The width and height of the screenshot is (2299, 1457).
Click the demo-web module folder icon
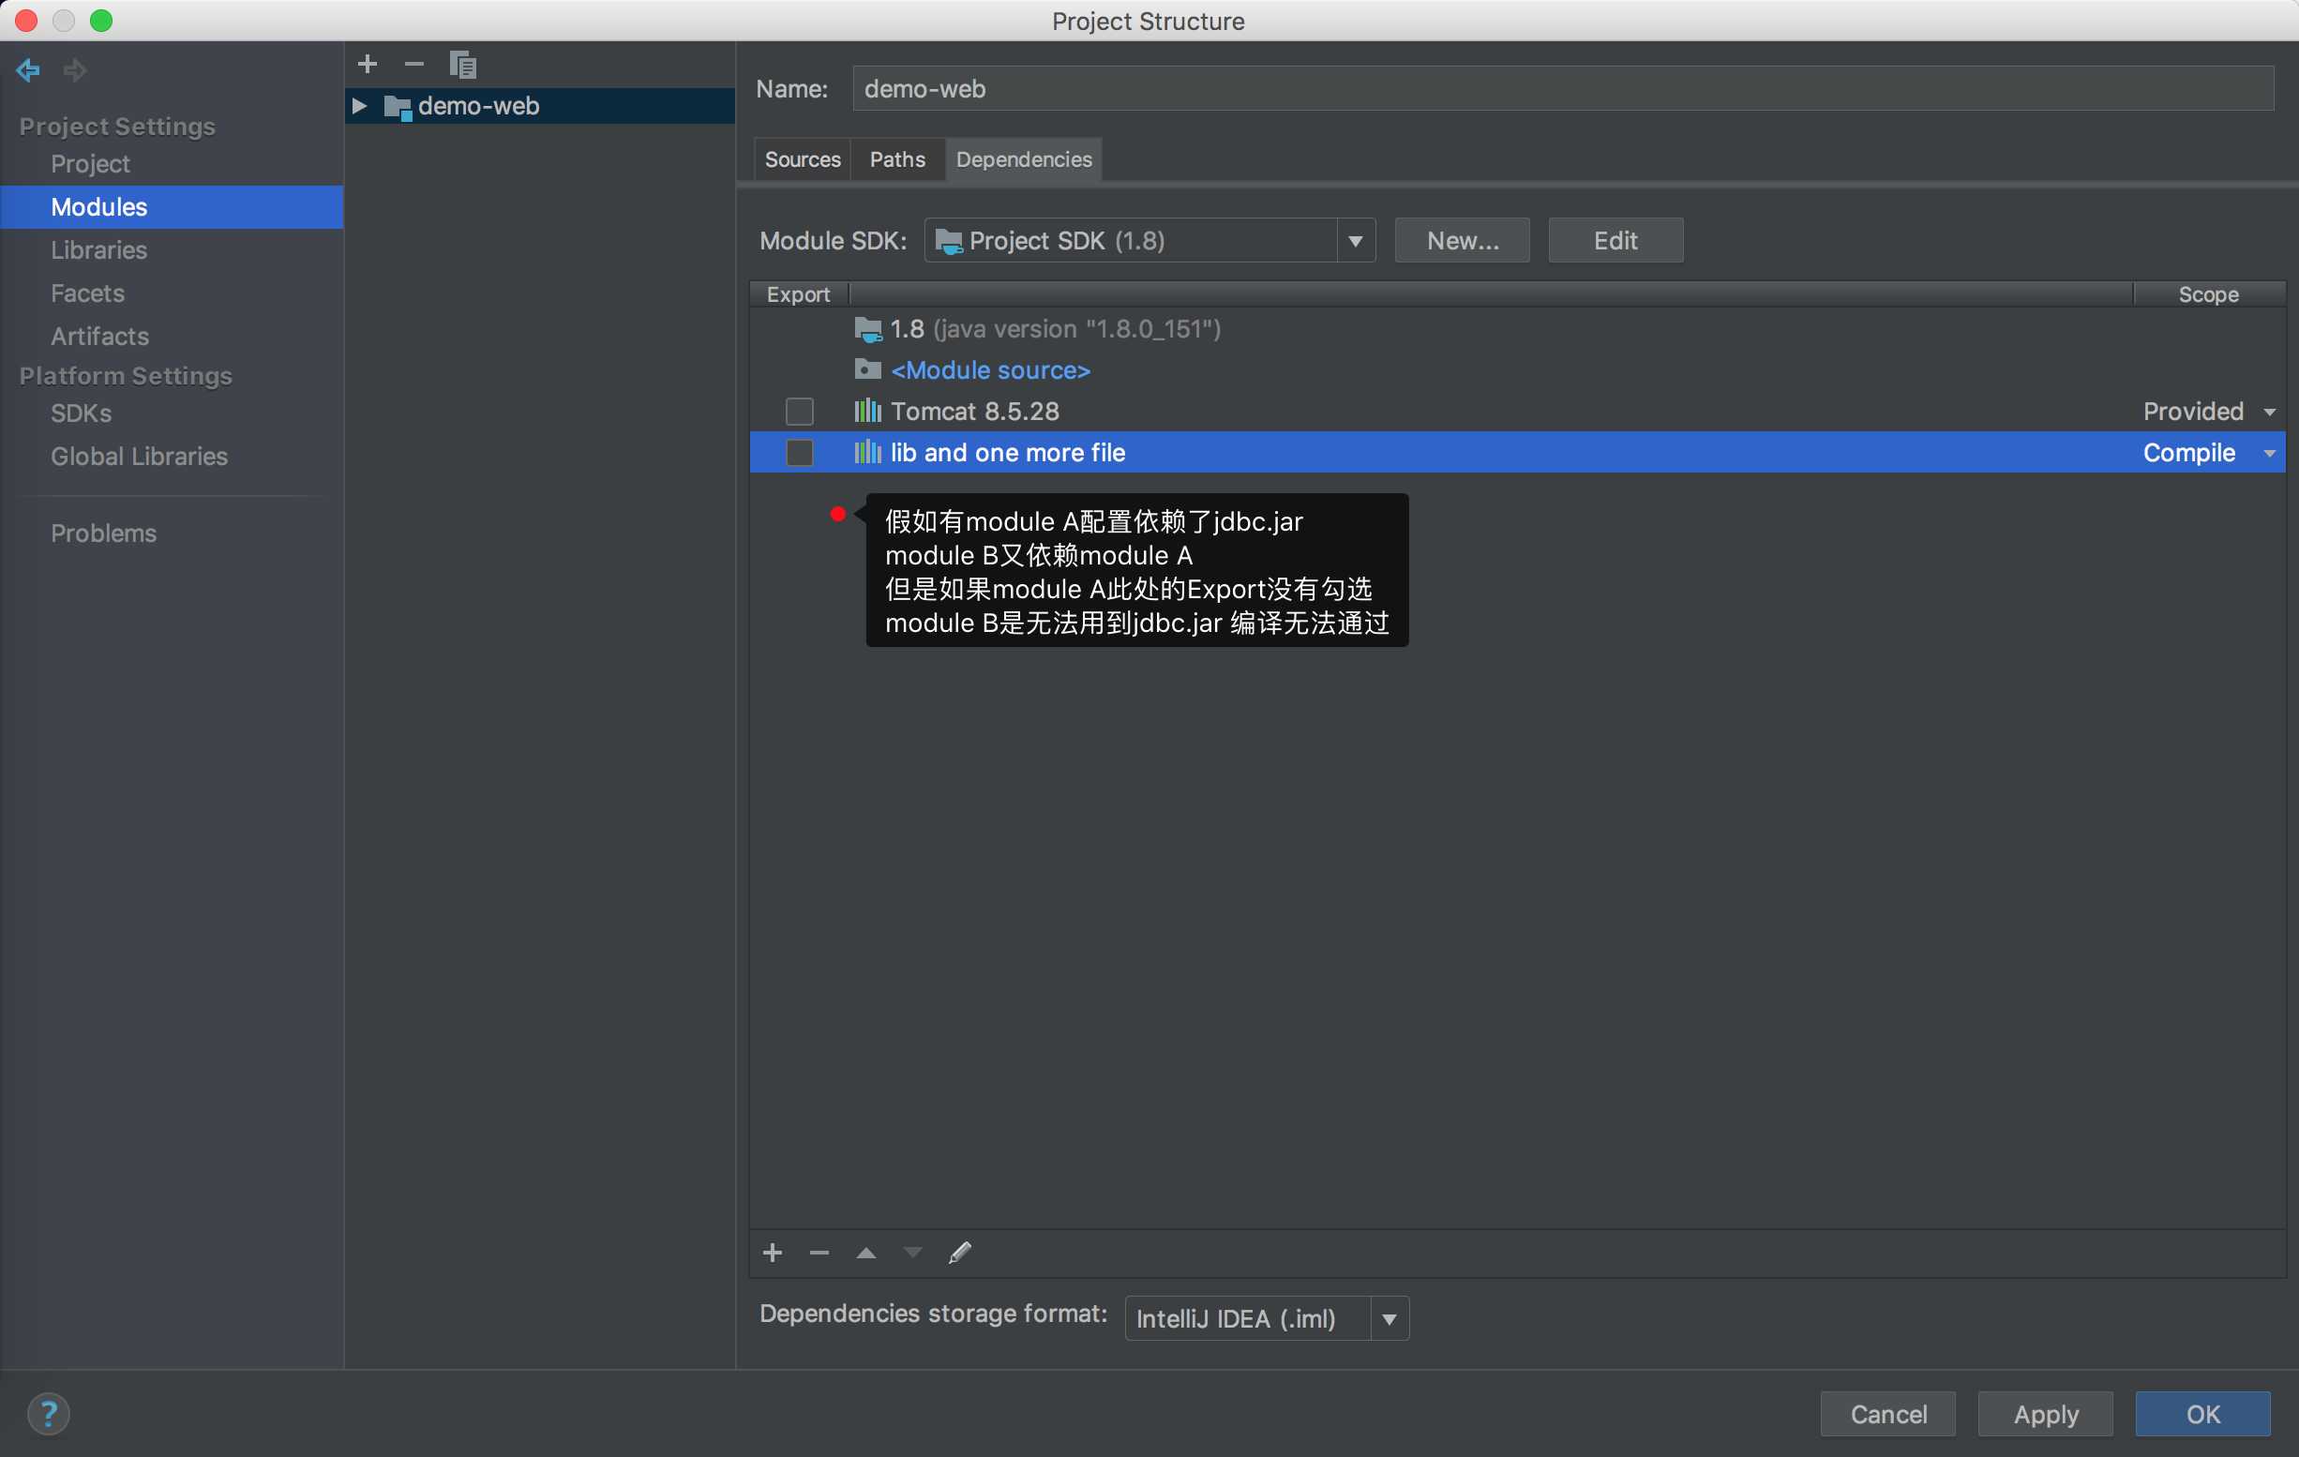[x=398, y=107]
